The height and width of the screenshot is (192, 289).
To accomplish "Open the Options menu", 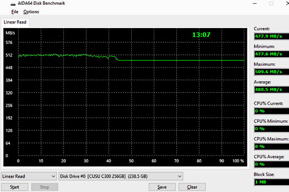I will [31, 12].
